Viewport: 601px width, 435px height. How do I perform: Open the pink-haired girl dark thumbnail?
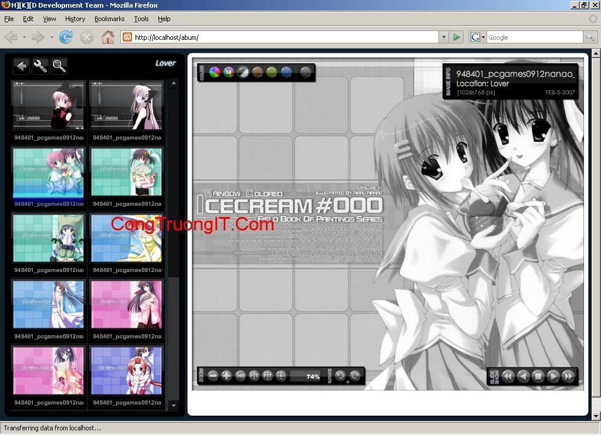(49, 106)
